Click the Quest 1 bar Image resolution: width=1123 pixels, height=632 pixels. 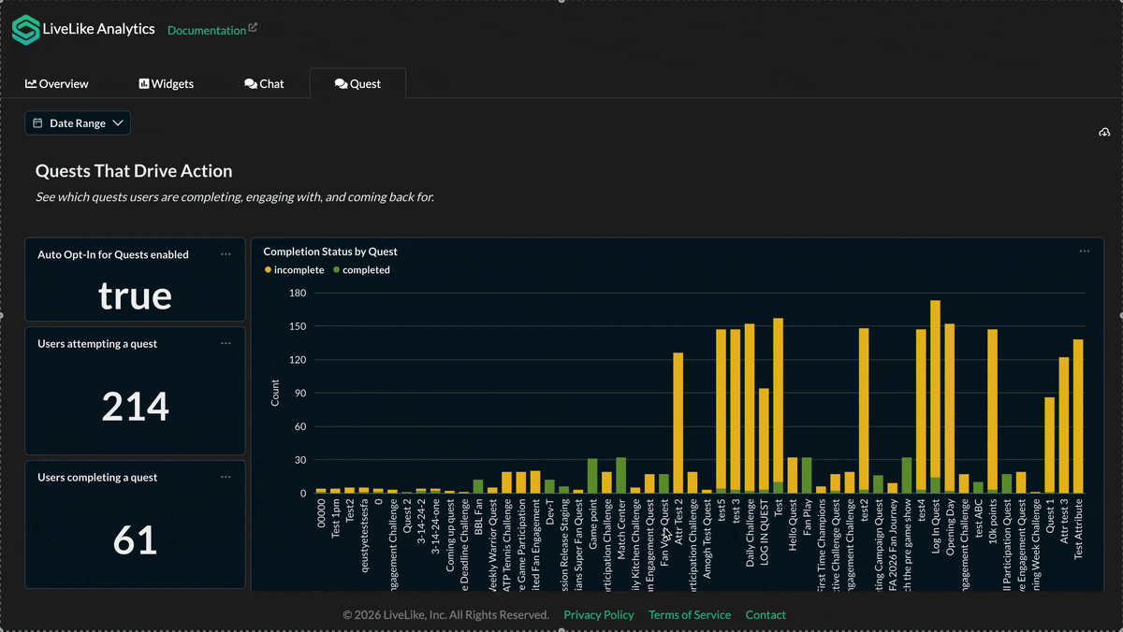coord(1050,445)
